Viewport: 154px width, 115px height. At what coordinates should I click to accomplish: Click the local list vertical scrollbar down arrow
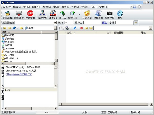[x=56, y=60]
